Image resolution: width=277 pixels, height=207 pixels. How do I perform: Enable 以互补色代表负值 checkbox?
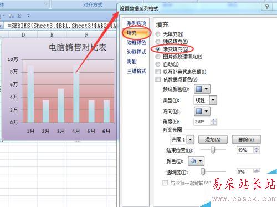point(158,72)
